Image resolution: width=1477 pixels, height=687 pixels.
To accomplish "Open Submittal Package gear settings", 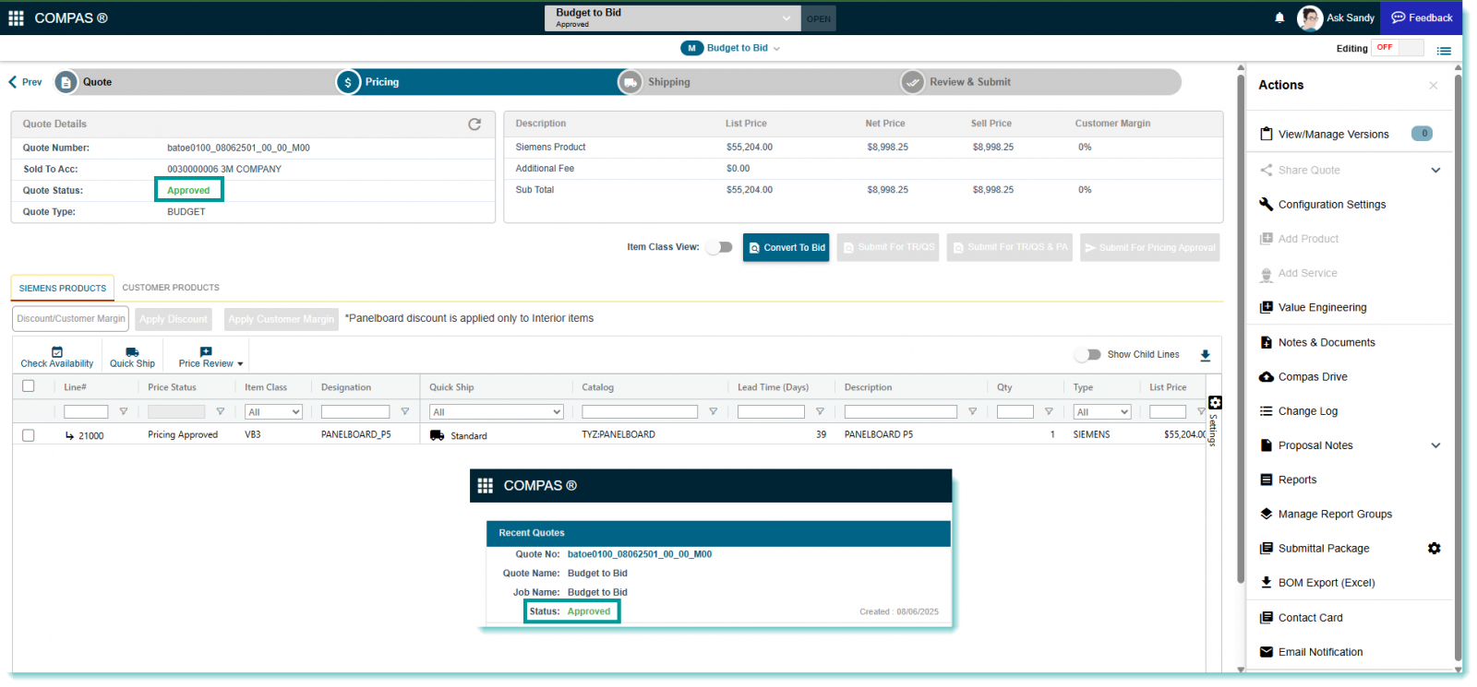I will pos(1434,549).
